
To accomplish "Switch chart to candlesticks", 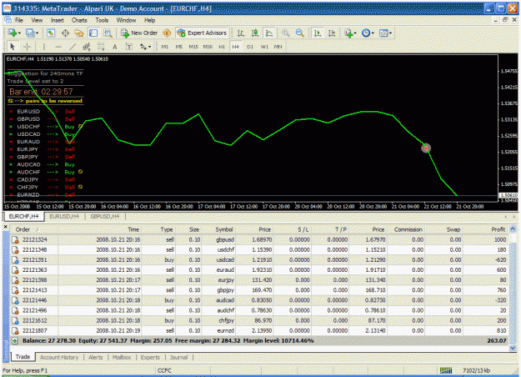I will [x=255, y=33].
